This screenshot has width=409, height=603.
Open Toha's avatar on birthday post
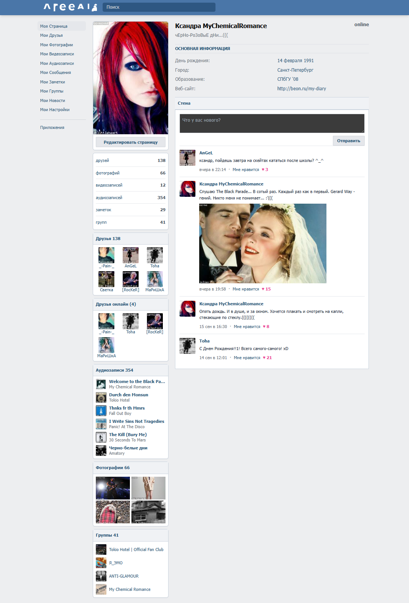187,346
